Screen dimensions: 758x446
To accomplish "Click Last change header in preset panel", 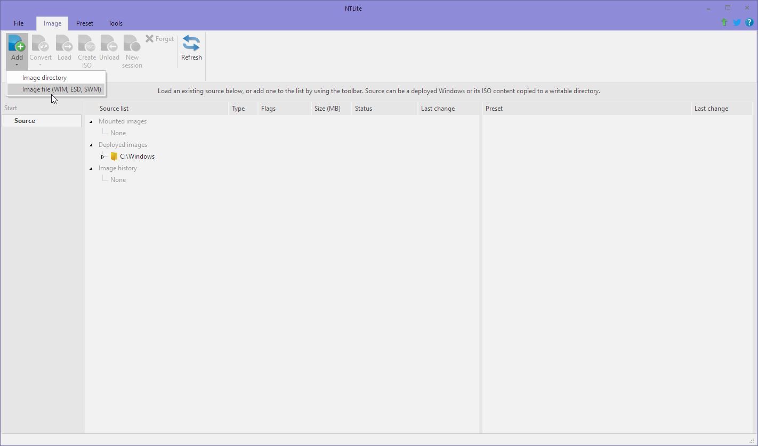I will click(722, 109).
